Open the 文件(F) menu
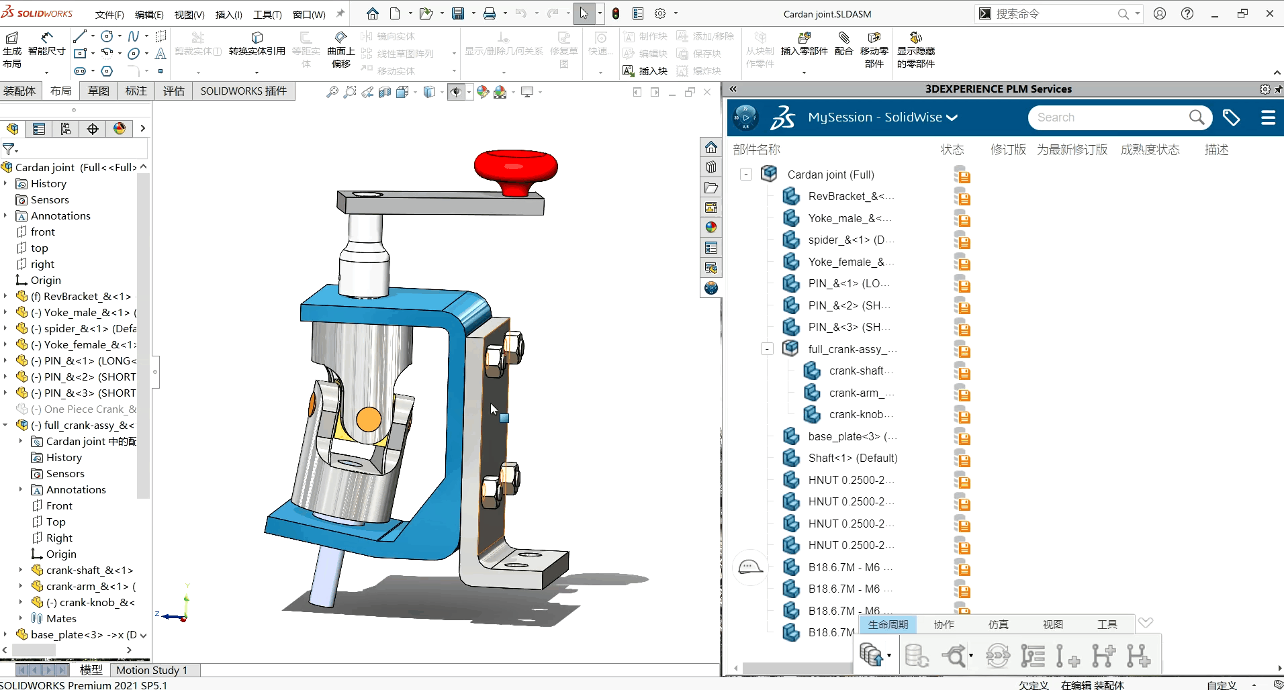The image size is (1284, 690). coord(109,14)
